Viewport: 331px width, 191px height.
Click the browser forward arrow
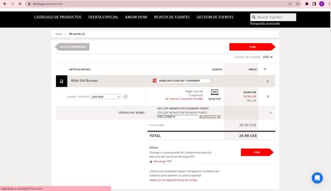(12, 4)
